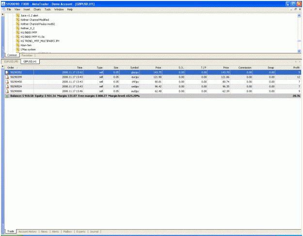The height and width of the screenshot is (236, 303).
Task: Sort by Size column header
Action: (x=112, y=67)
